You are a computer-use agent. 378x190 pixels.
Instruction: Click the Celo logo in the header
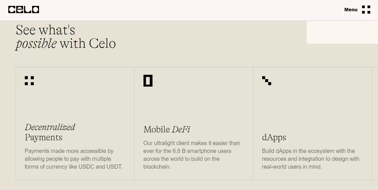coord(24,10)
